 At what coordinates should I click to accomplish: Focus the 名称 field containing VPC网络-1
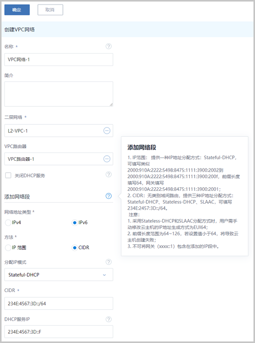[59, 60]
